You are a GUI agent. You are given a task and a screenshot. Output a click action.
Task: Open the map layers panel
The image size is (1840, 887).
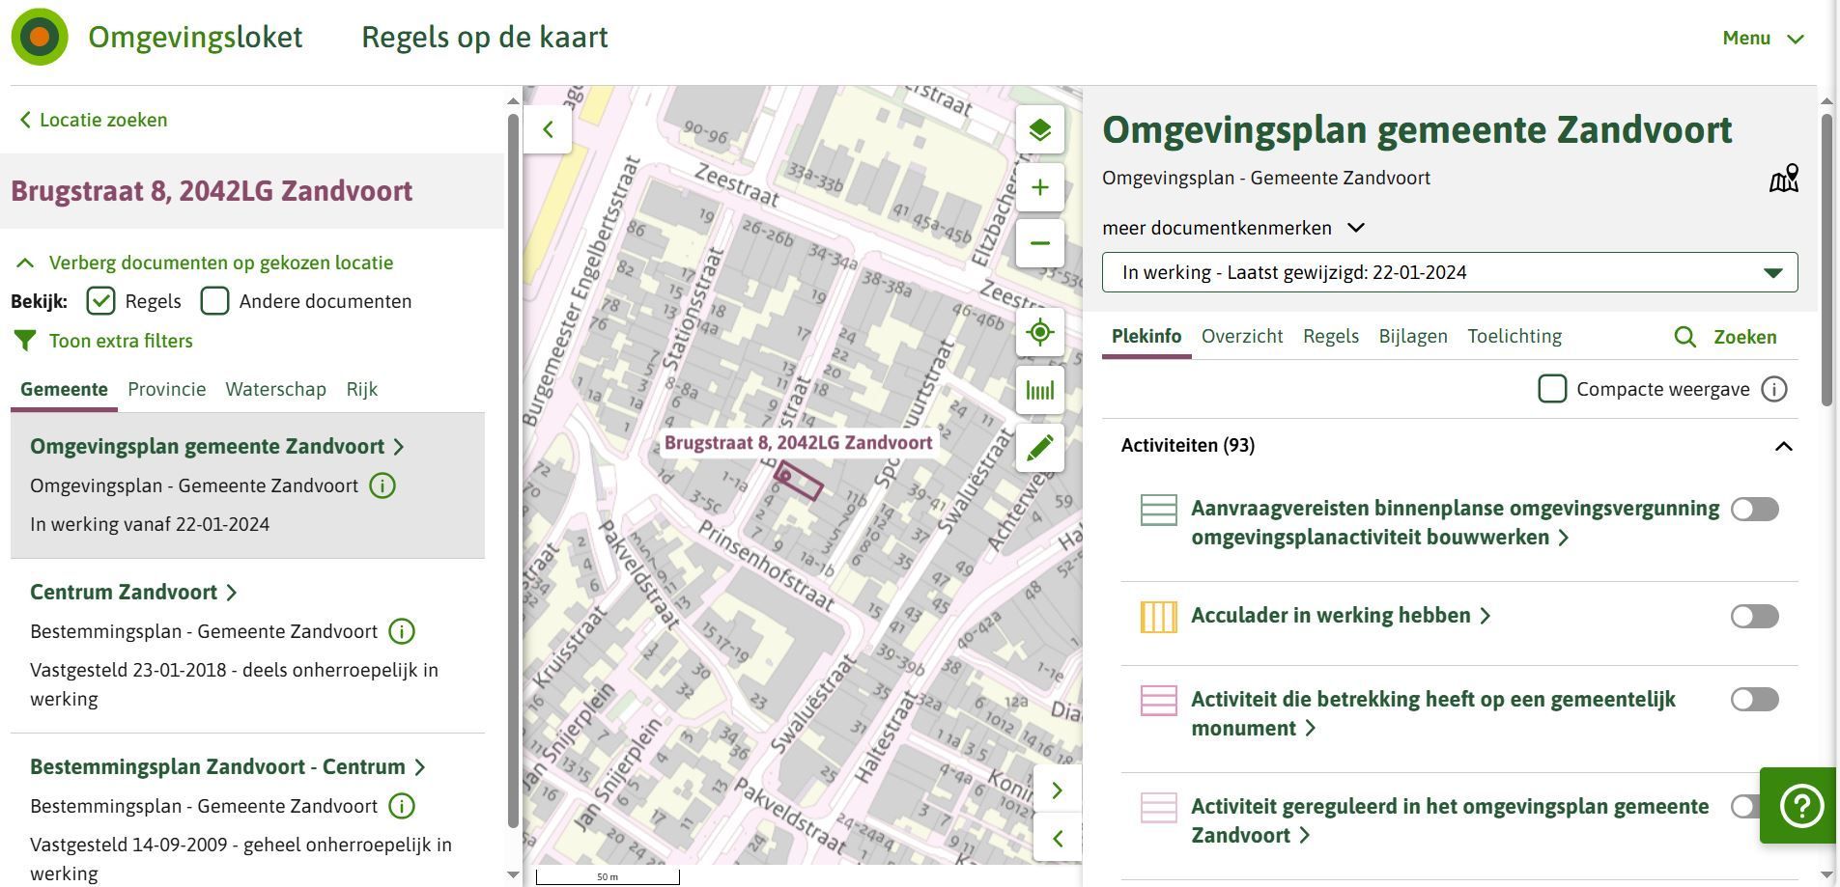1039,129
